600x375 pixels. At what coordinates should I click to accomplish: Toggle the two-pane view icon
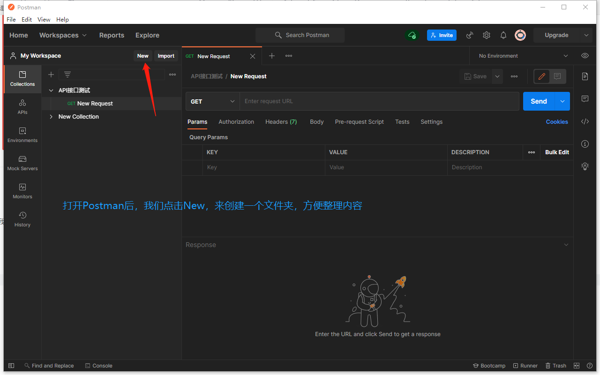pyautogui.click(x=577, y=366)
